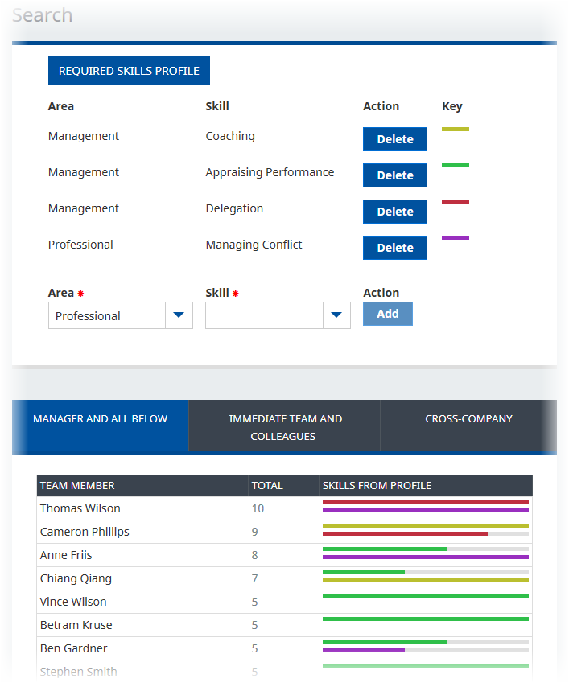The height and width of the screenshot is (683, 569).
Task: Click the Team Member column header
Action: [77, 485]
